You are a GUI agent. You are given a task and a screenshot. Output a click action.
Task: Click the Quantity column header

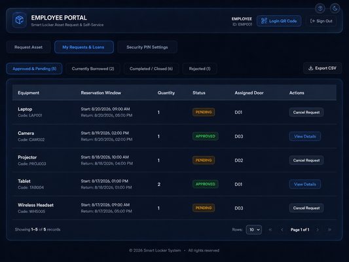click(166, 93)
